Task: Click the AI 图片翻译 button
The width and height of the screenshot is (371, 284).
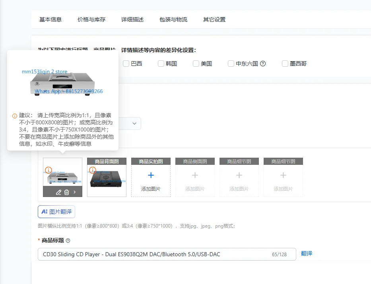Action: (x=56, y=212)
